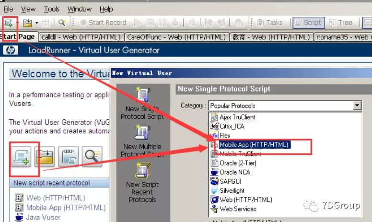Choose New Multiple Protocol Script option
The width and height of the screenshot is (372, 222).
coord(142,141)
